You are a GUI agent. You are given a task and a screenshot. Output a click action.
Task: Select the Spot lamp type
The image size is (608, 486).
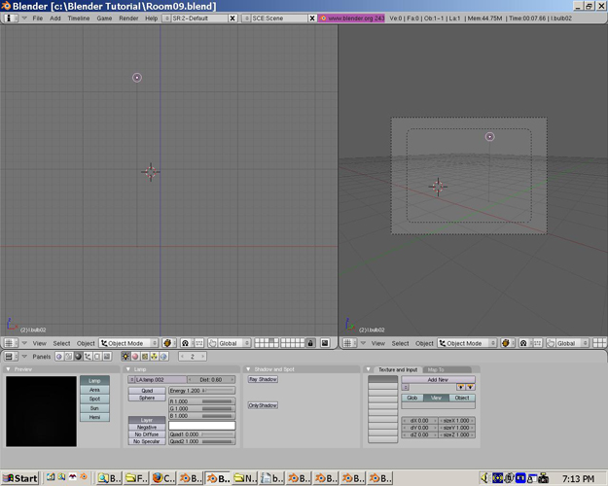pos(94,399)
